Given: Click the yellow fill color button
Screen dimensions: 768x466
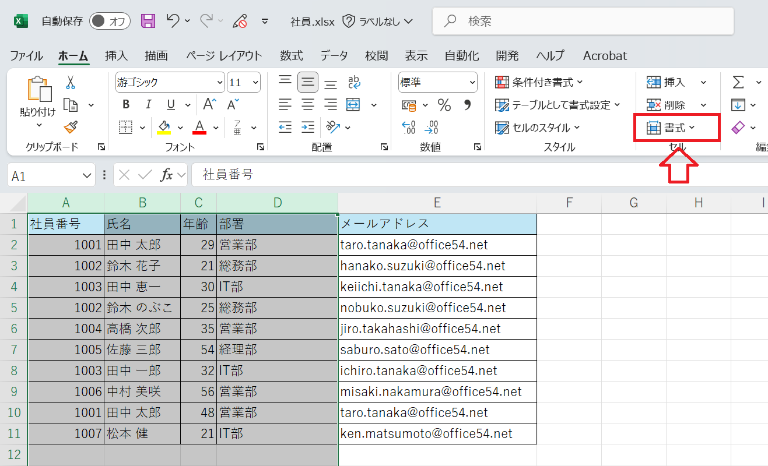Looking at the screenshot, I should (x=164, y=127).
